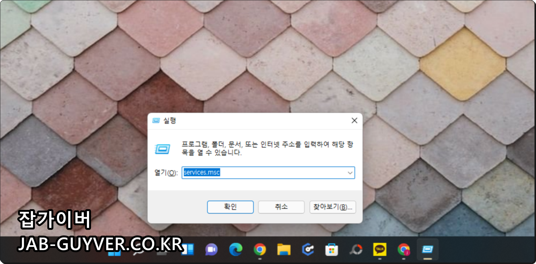
Task: Open the blue hexagon key app on taskbar
Action: click(x=308, y=249)
